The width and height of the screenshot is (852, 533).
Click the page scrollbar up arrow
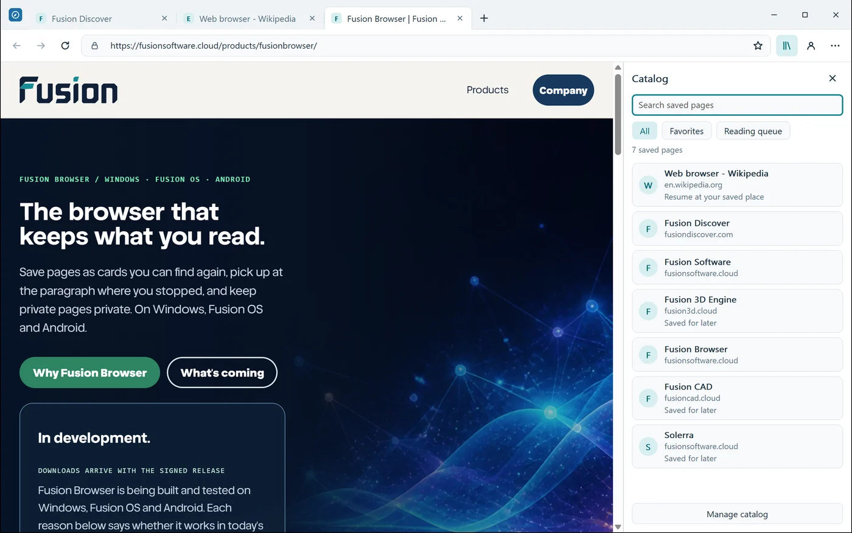click(618, 68)
